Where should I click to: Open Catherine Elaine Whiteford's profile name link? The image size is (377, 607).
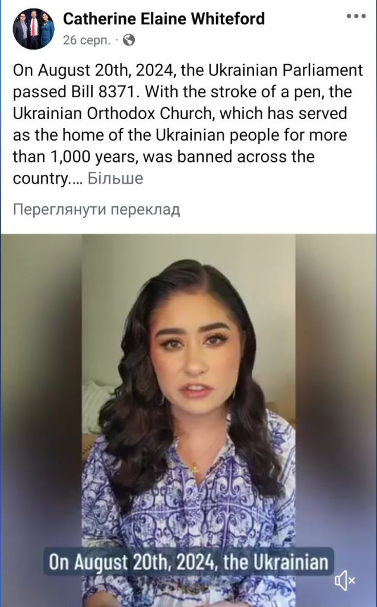pos(164,18)
